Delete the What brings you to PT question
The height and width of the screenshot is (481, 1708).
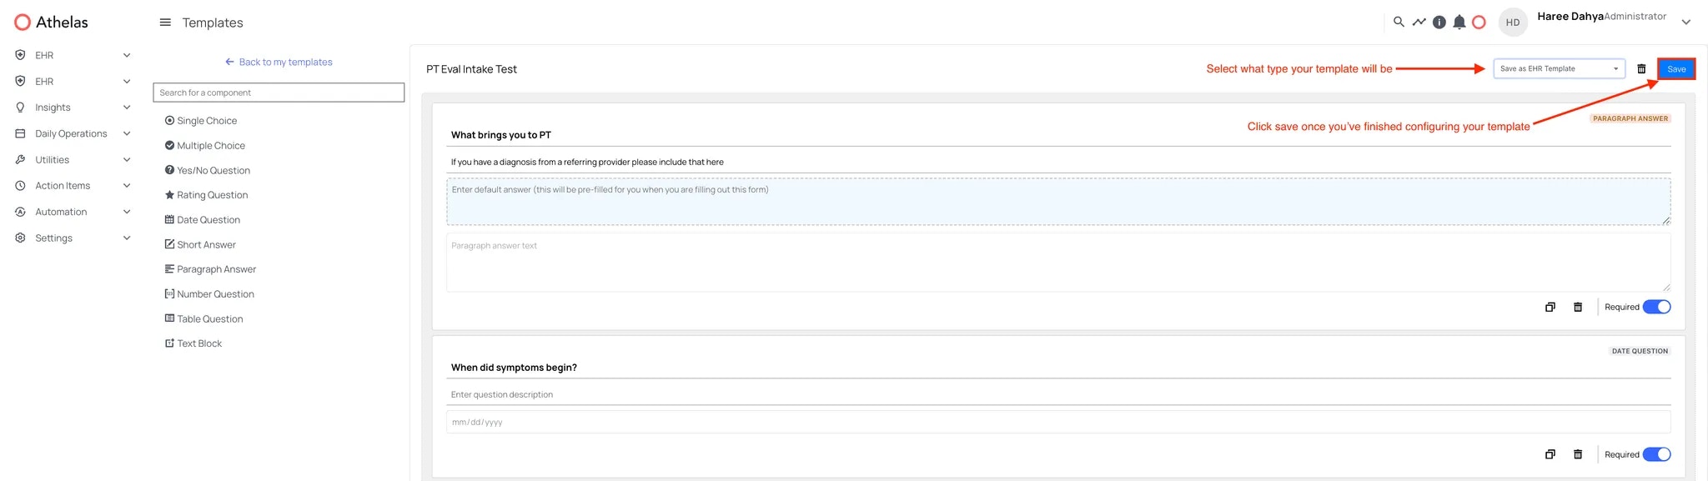tap(1578, 307)
